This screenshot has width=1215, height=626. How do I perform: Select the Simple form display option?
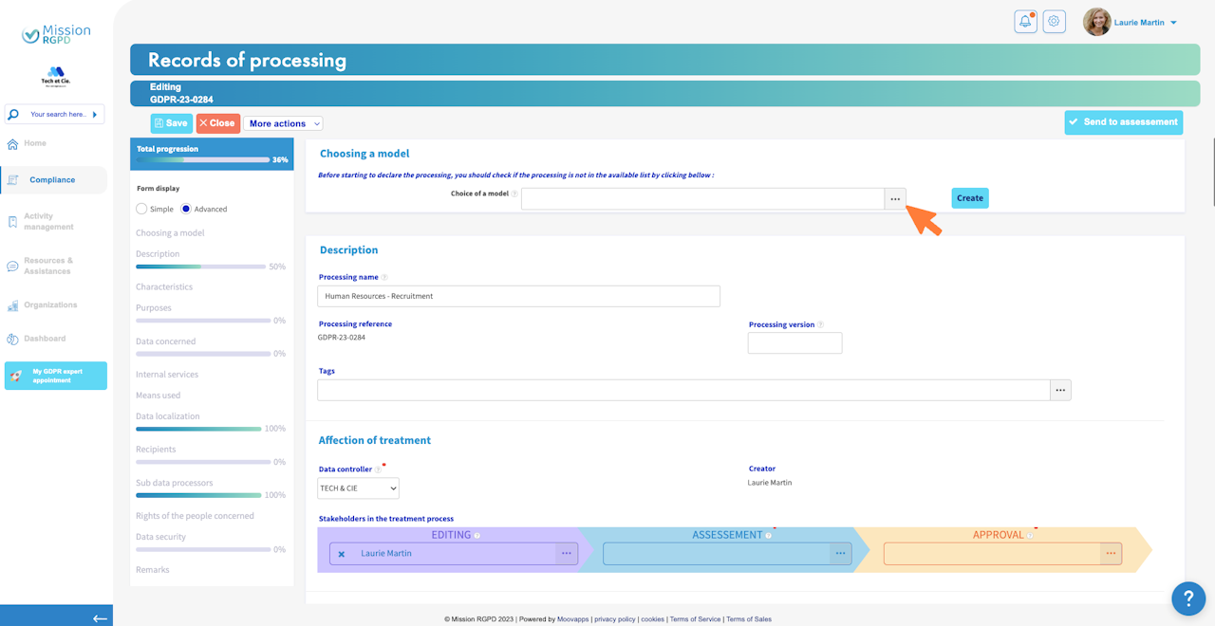(141, 209)
